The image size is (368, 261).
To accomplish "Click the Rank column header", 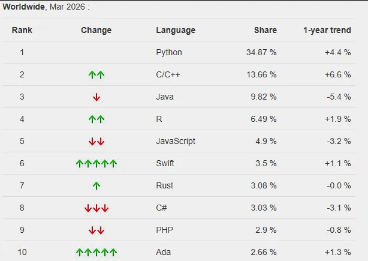I will pos(22,30).
